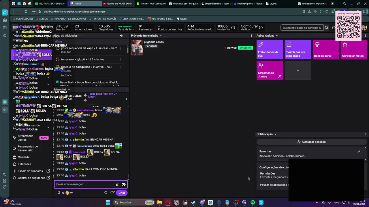The height and width of the screenshot is (207, 369).
Task: Open Central de segurança external link
Action: pos(31,178)
